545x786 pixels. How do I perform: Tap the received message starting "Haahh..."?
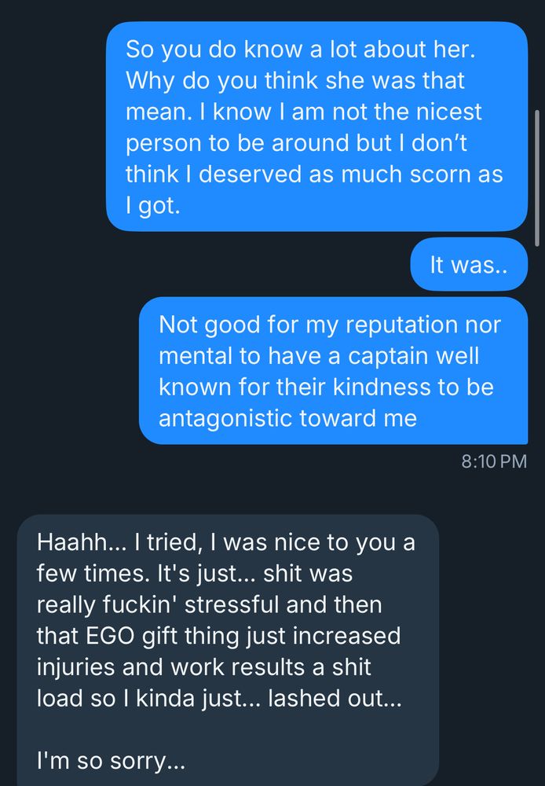[226, 652]
